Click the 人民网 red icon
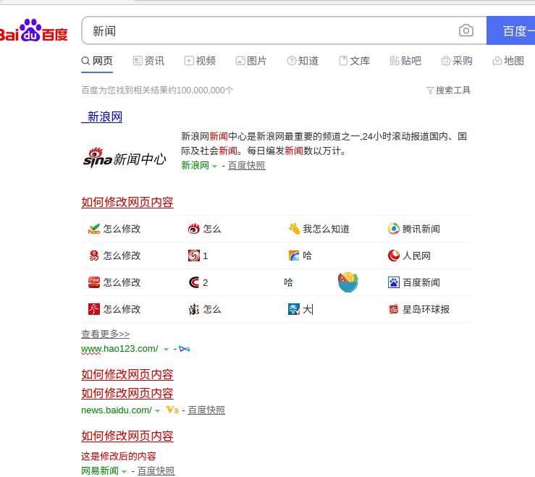The image size is (535, 477). pyautogui.click(x=393, y=256)
